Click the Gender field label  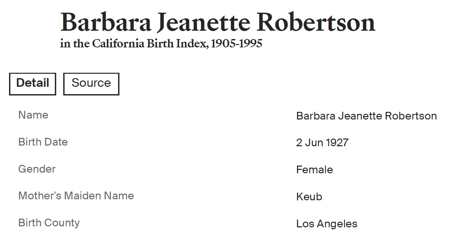[37, 169]
